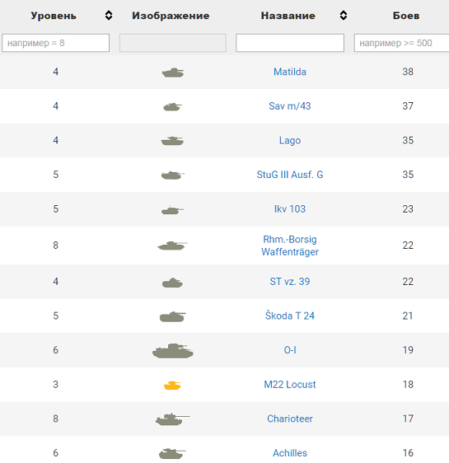Image resolution: width=449 pixels, height=463 pixels.
Task: Click the Rhm.-Borsig Waffenträger tank image
Action: click(x=172, y=246)
